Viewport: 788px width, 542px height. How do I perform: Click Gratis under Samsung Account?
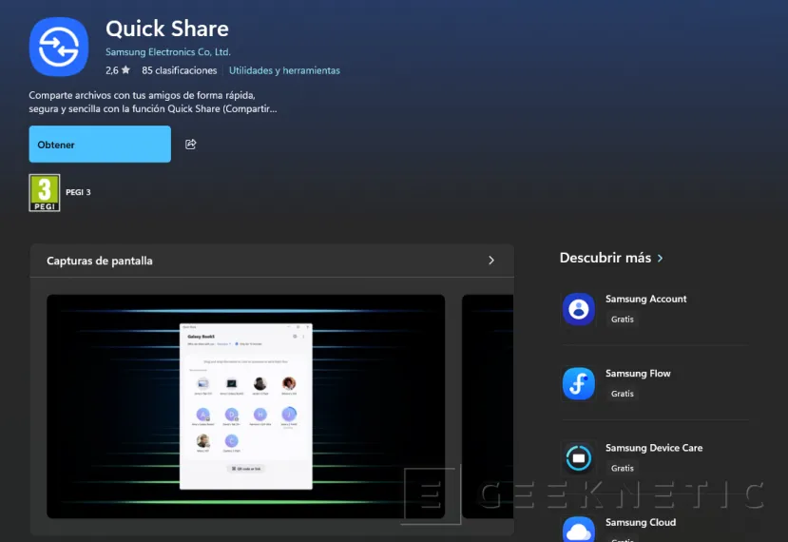[623, 319]
